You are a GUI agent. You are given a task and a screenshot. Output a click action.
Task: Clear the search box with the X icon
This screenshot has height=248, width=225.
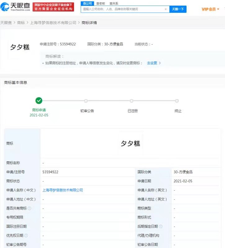click(x=165, y=9)
